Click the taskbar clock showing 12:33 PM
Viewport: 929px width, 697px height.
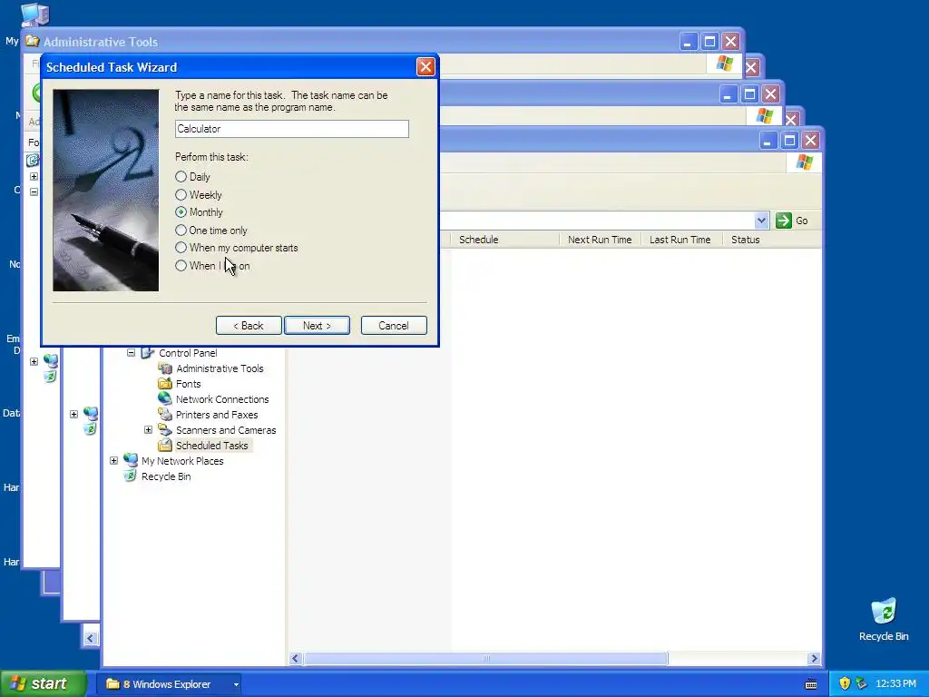tap(895, 684)
